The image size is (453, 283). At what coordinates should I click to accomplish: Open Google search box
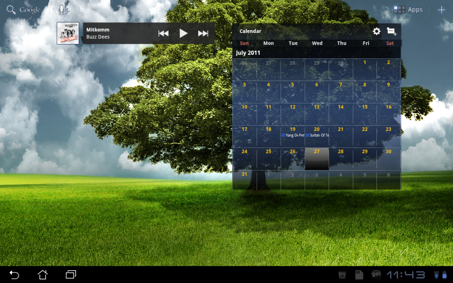(24, 10)
